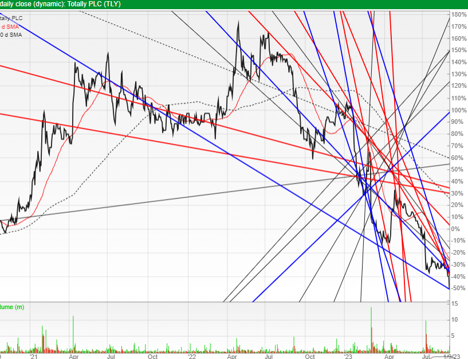This screenshot has height=359, width=468.
Task: Click the Oct label just before '22 on the time axis
Action: pyautogui.click(x=153, y=357)
